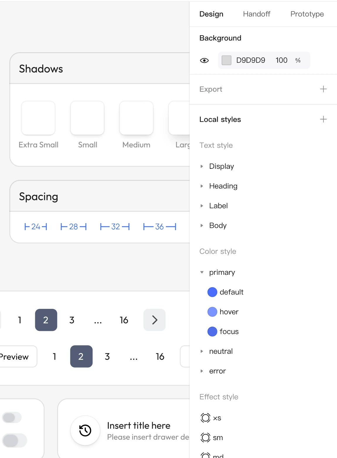Toggle background visibility with the eye icon
This screenshot has width=337, height=458.
pyautogui.click(x=204, y=60)
